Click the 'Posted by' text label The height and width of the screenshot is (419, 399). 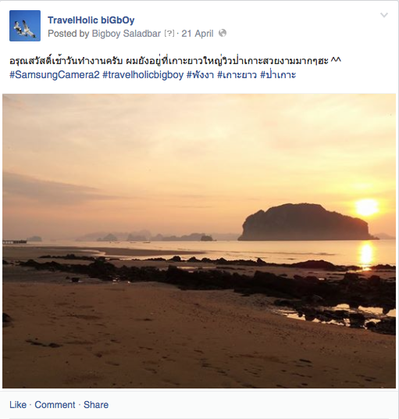69,34
